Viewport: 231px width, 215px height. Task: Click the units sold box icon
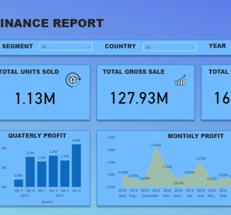[x=73, y=80]
